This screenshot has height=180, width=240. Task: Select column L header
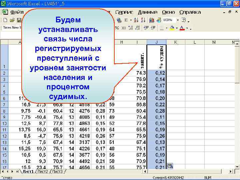pyautogui.click(x=195, y=42)
